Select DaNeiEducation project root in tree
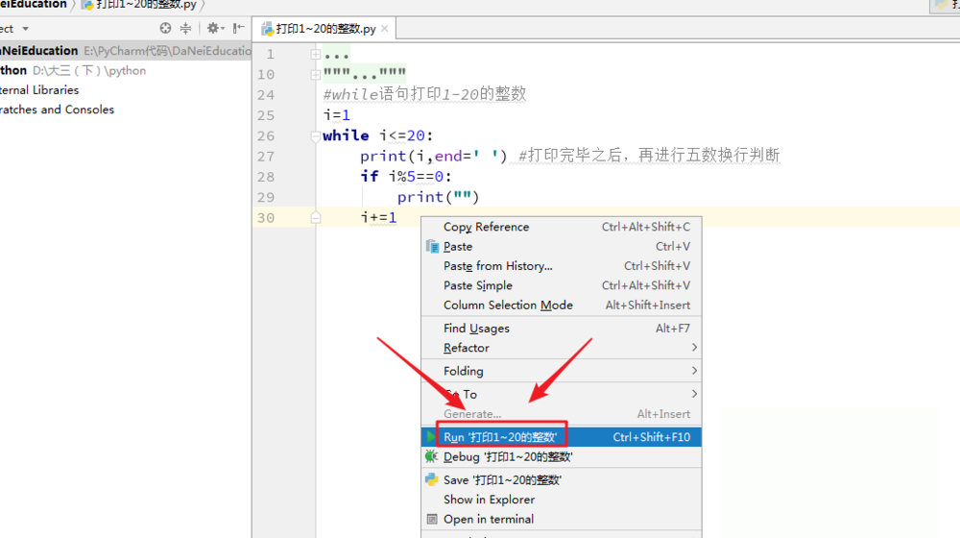This screenshot has width=960, height=538. click(x=126, y=51)
